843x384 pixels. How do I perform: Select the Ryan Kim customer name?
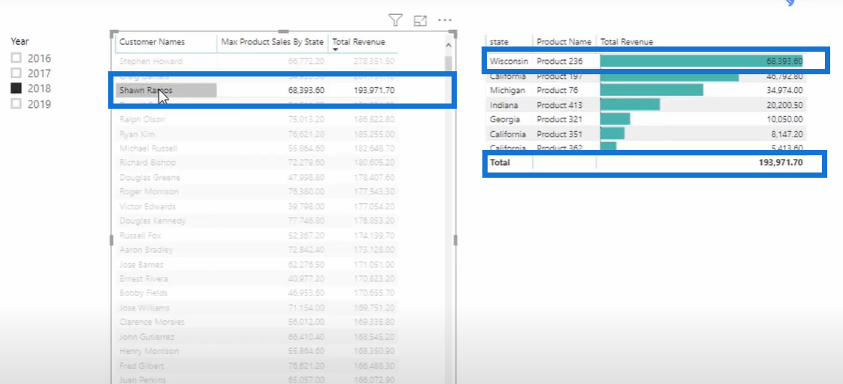click(138, 133)
